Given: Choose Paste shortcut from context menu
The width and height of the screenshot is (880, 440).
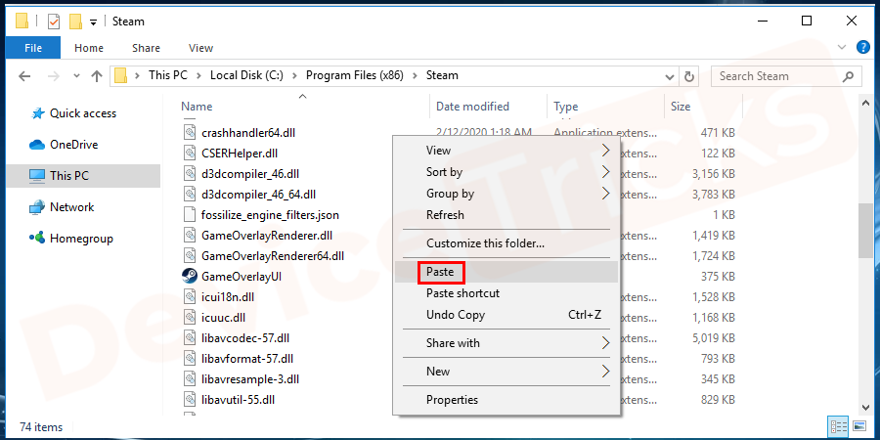Looking at the screenshot, I should click(x=506, y=293).
